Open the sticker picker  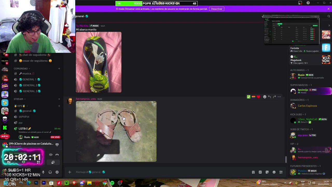click(x=267, y=172)
